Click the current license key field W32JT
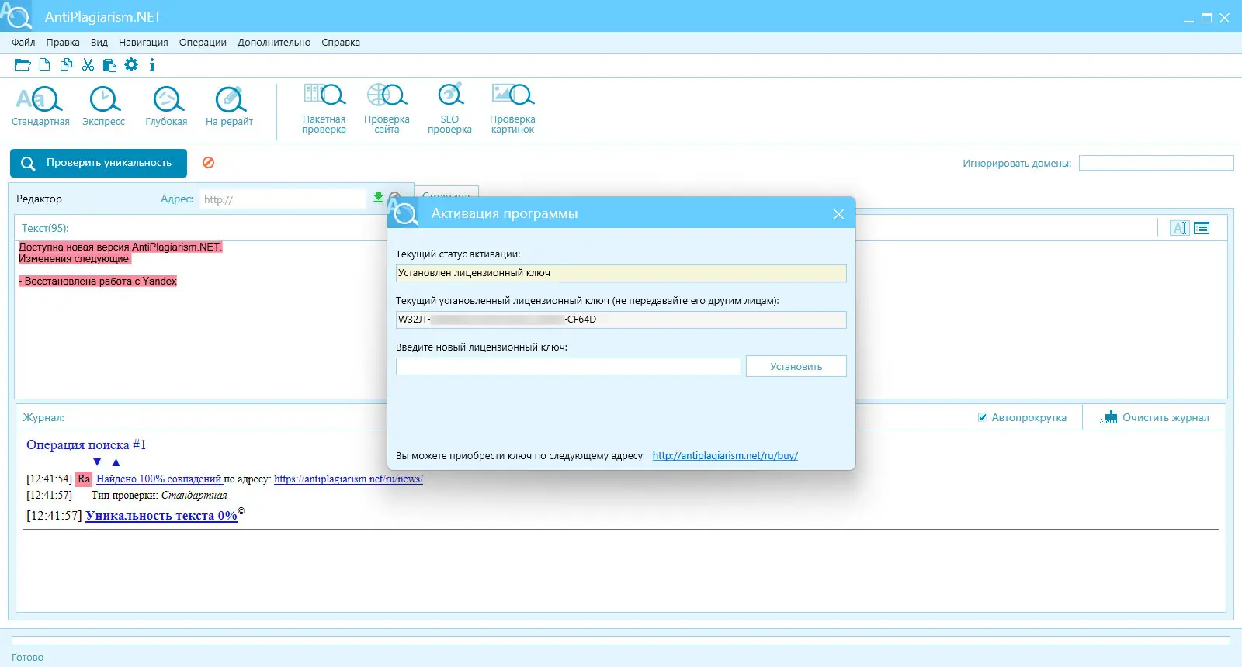 621,320
